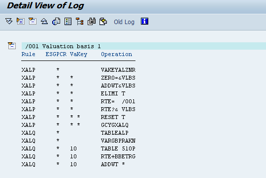This screenshot has width=266, height=178.
Task: Click the collapse all up-arrow icon
Action: tap(44, 21)
